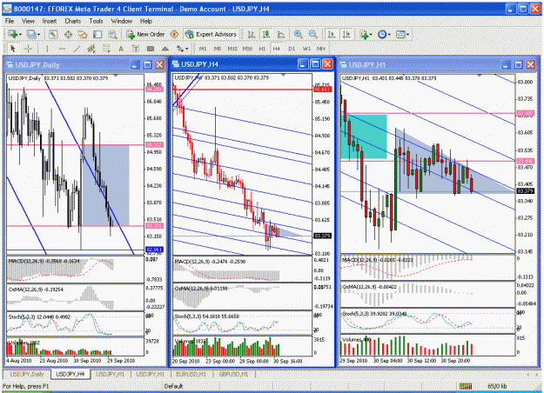Click the Zoom Out magnifier icon
The height and width of the screenshot is (393, 544).
pyautogui.click(x=313, y=34)
